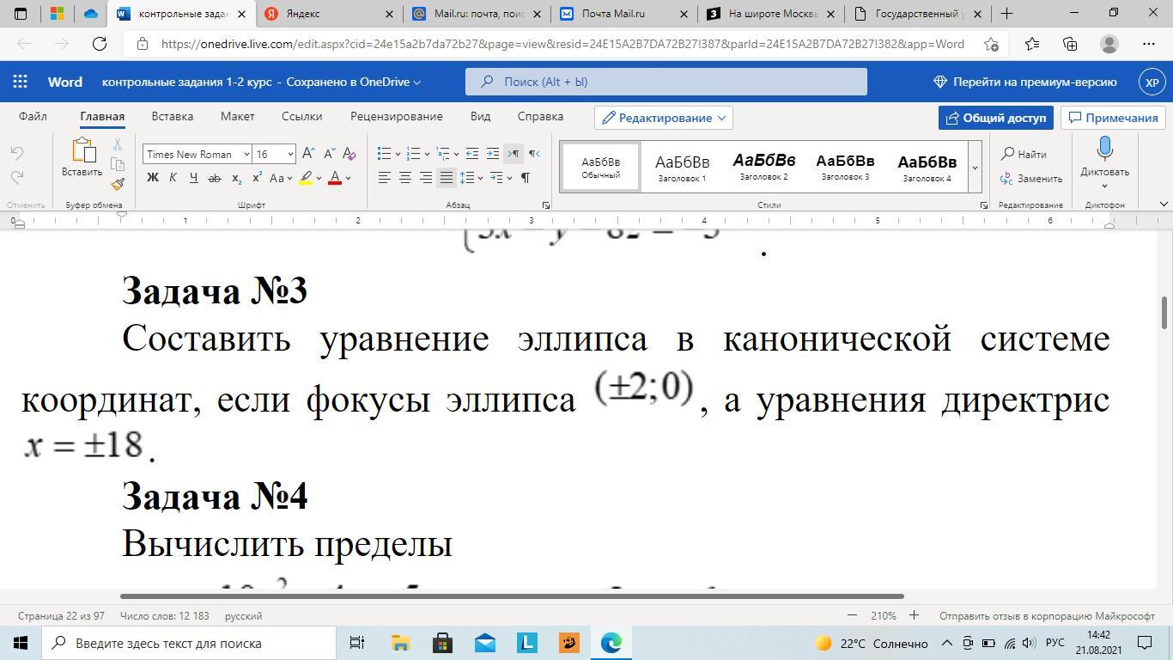Open the Примечания comments button

1113,118
